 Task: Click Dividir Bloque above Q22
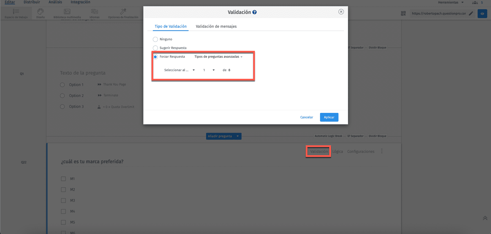point(377,136)
